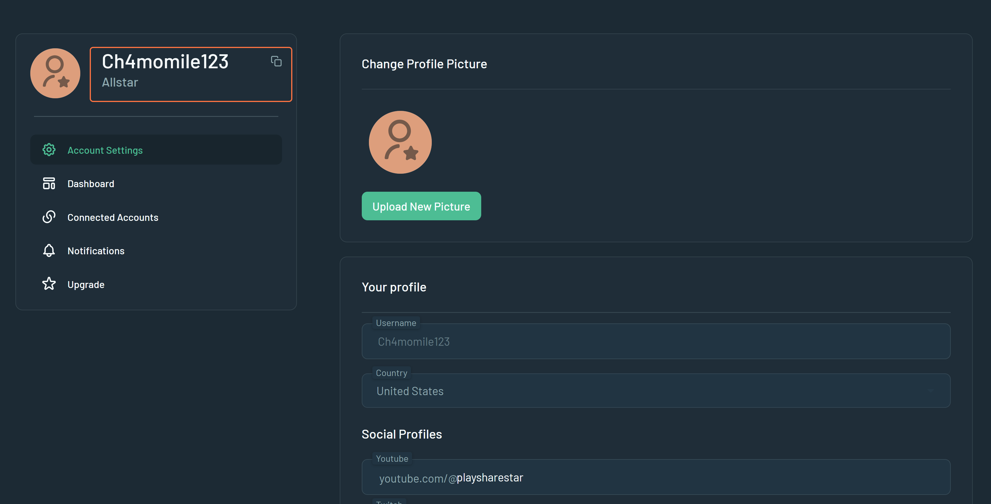991x504 pixels.
Task: Click the Connected Accounts link icon
Action: 49,217
